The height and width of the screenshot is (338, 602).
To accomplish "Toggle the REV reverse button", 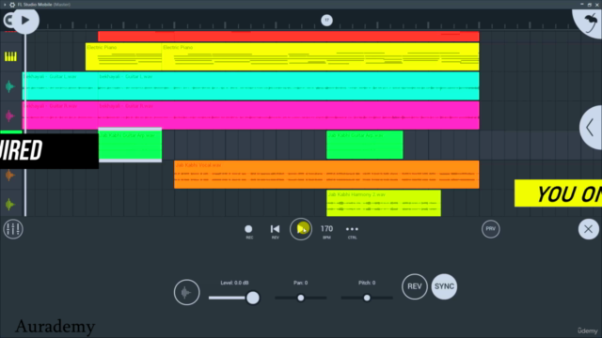I will tap(415, 286).
